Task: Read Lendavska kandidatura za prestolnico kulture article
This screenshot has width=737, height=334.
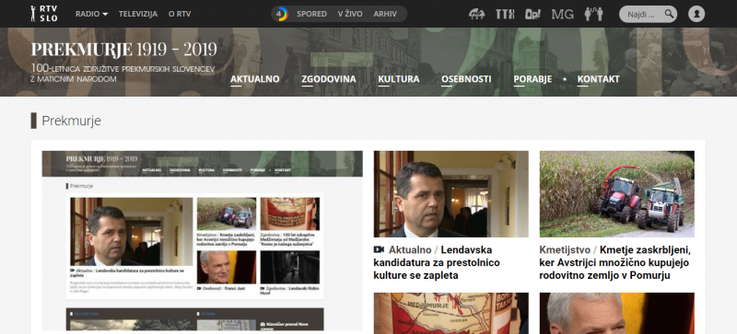Action: coord(437,262)
